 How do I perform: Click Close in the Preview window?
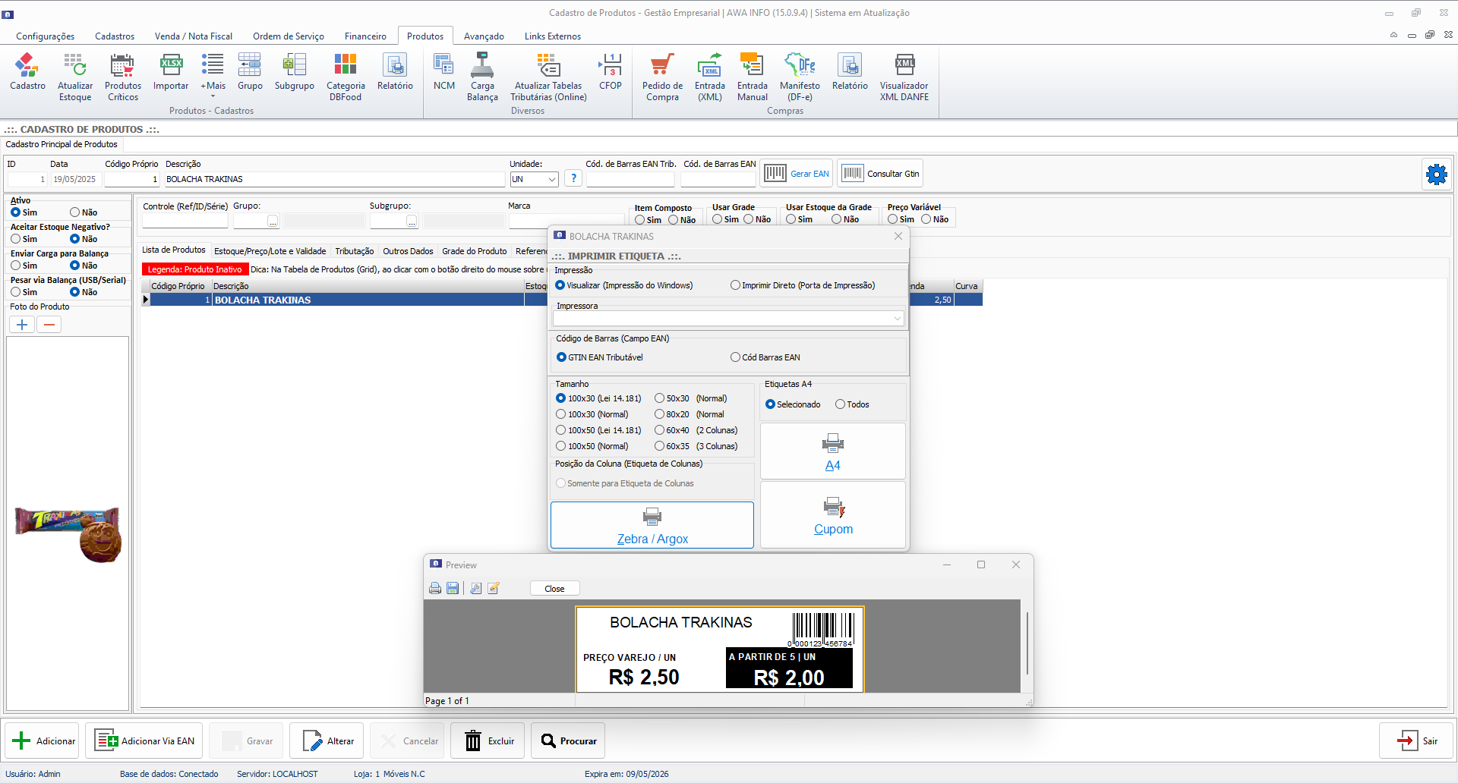click(554, 589)
